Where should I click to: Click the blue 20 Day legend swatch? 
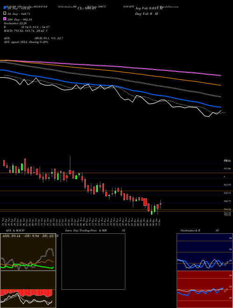coord(5,7)
